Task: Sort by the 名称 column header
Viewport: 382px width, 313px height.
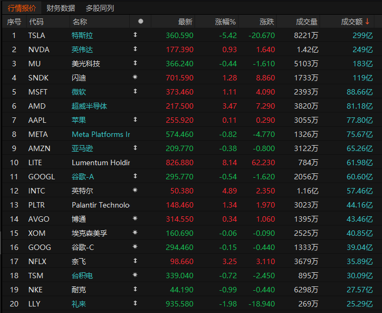Action: point(80,22)
